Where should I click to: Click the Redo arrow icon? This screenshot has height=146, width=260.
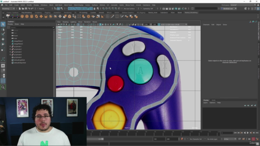pyautogui.click(x=32, y=9)
